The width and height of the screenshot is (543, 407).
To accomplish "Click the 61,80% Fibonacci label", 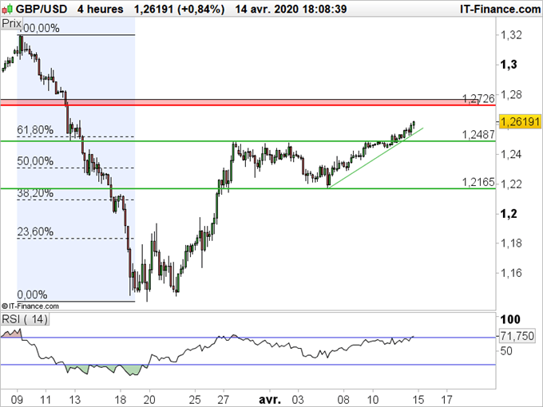I will [x=35, y=130].
